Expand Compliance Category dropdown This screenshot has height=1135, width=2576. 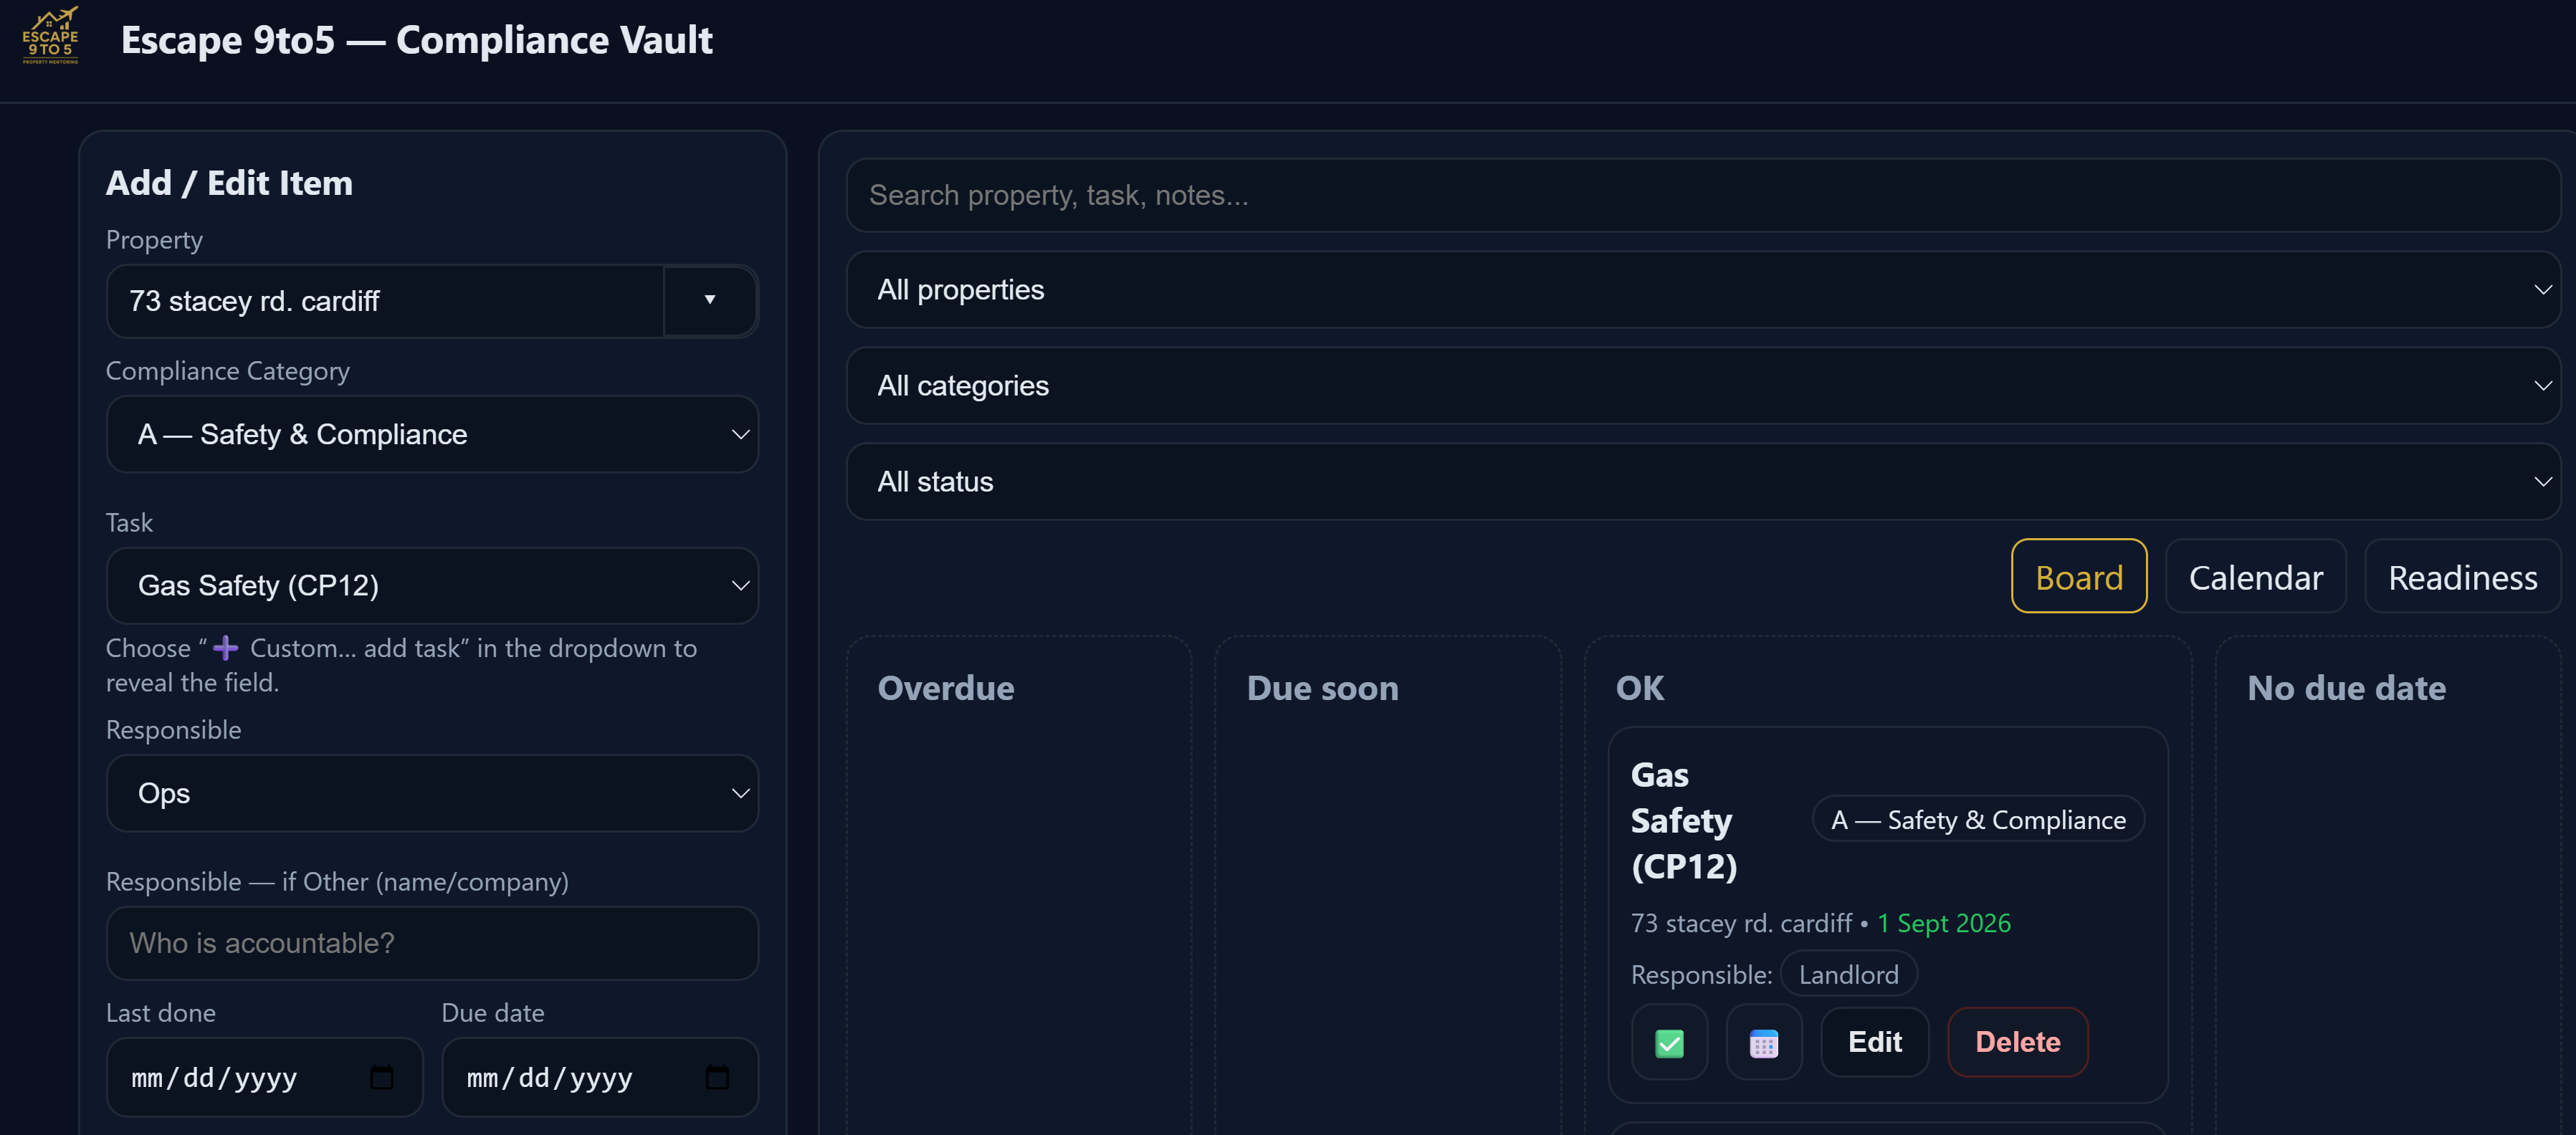[432, 434]
